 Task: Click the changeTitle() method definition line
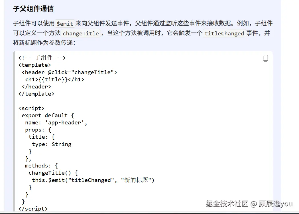53,173
